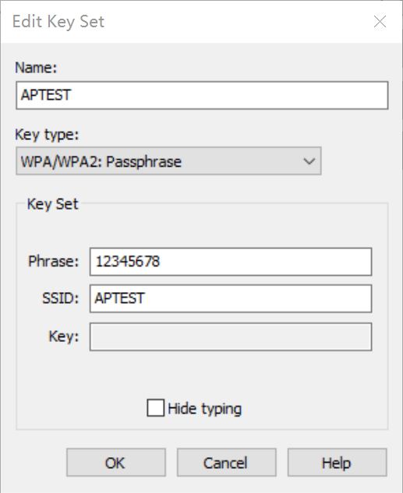This screenshot has width=403, height=493.
Task: Click the Key Set group box heading
Action: (x=52, y=204)
